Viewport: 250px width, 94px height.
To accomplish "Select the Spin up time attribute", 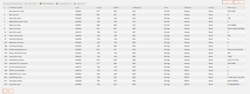I will 14,15.
